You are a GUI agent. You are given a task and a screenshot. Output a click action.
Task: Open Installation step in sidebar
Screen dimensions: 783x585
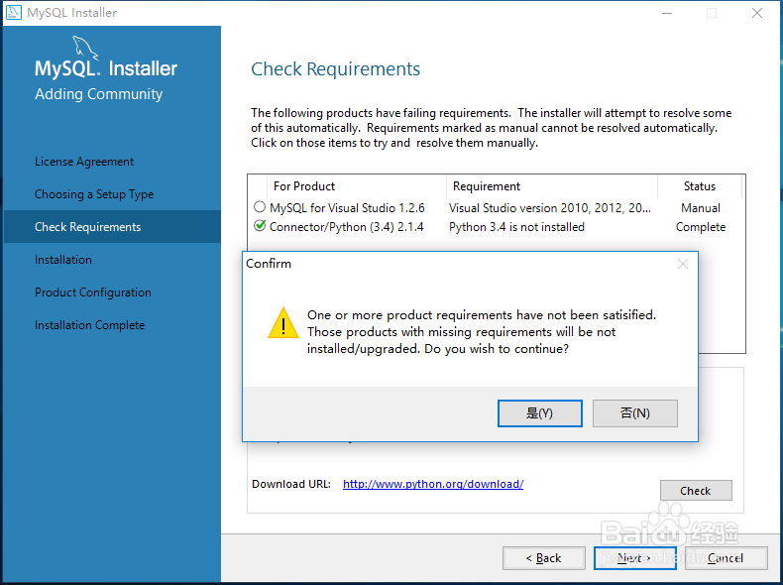click(x=62, y=260)
